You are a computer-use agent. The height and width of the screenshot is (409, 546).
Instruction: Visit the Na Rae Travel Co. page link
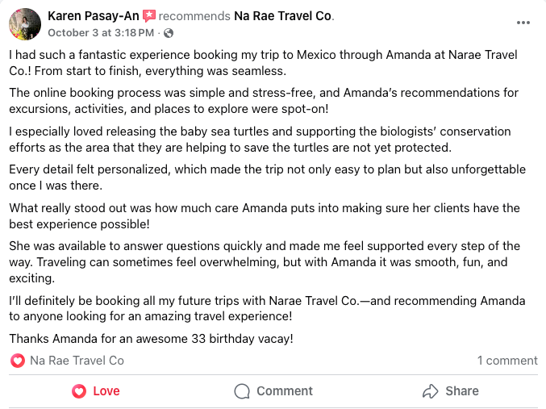283,16
